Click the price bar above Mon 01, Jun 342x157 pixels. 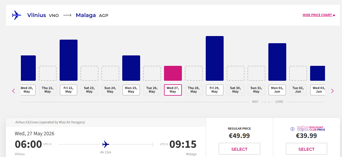[x=277, y=62]
